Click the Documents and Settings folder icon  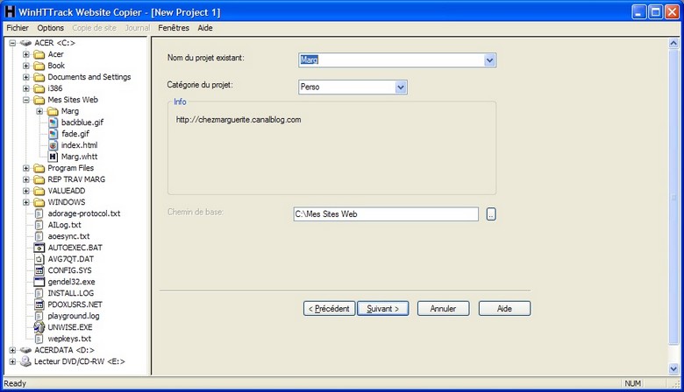(x=39, y=77)
